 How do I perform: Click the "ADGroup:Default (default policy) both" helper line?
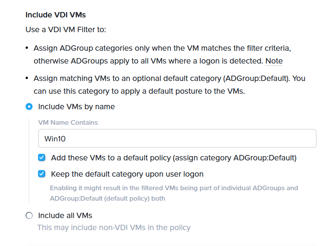107,198
